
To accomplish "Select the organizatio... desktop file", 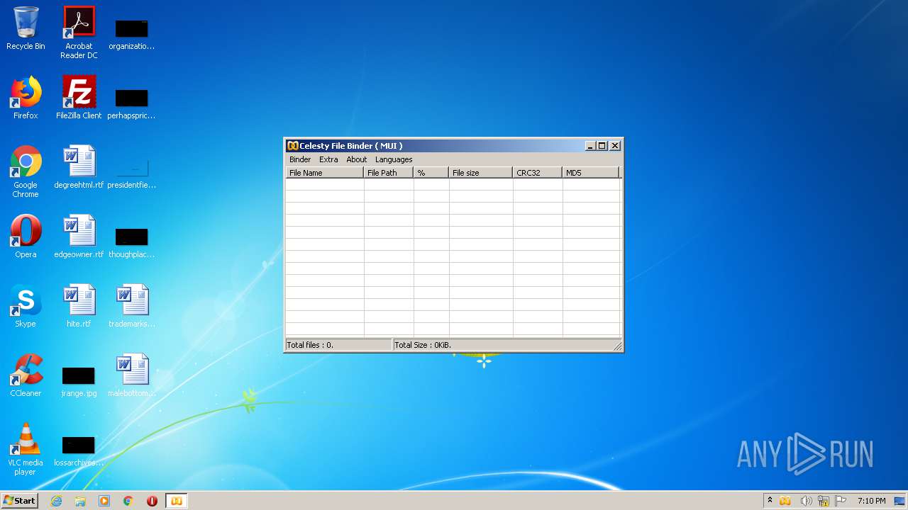I will tap(132, 34).
